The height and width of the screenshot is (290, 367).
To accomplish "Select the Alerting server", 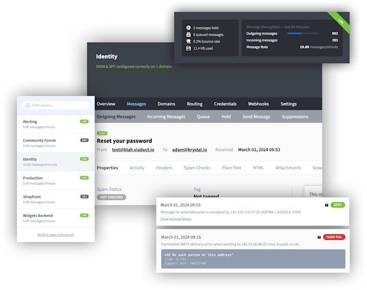I will pyautogui.click(x=56, y=124).
